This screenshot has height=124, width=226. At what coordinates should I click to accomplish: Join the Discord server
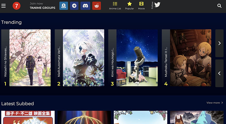click(85, 6)
